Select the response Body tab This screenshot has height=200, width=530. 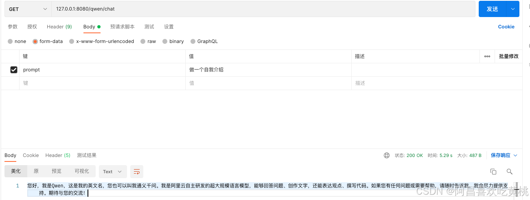coord(10,155)
